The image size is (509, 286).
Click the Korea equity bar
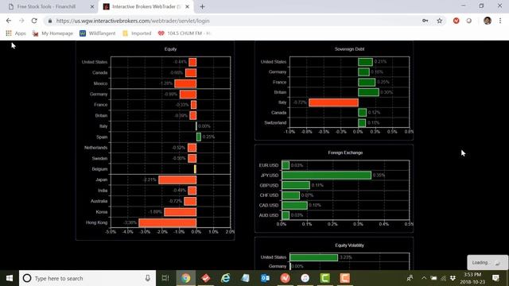(x=181, y=212)
